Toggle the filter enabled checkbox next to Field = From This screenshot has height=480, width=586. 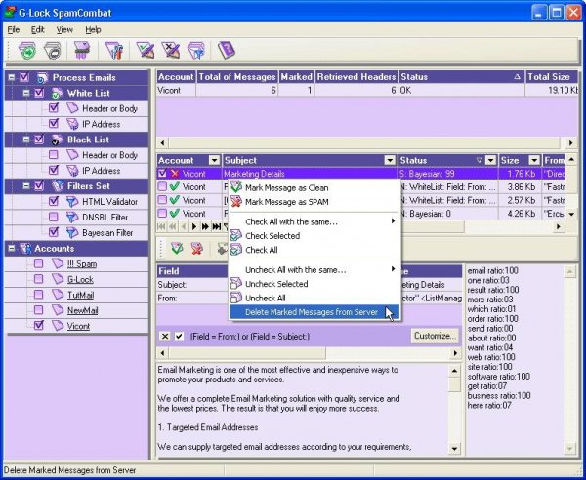coord(179,336)
